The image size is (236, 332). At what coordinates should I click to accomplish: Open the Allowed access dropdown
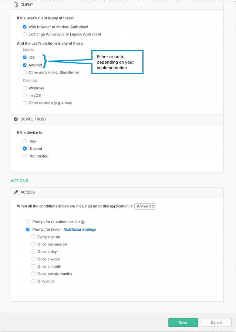click(x=145, y=206)
